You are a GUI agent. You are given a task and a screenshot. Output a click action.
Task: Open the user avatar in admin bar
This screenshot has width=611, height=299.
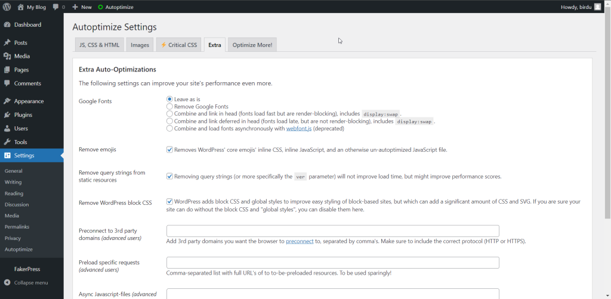point(597,7)
